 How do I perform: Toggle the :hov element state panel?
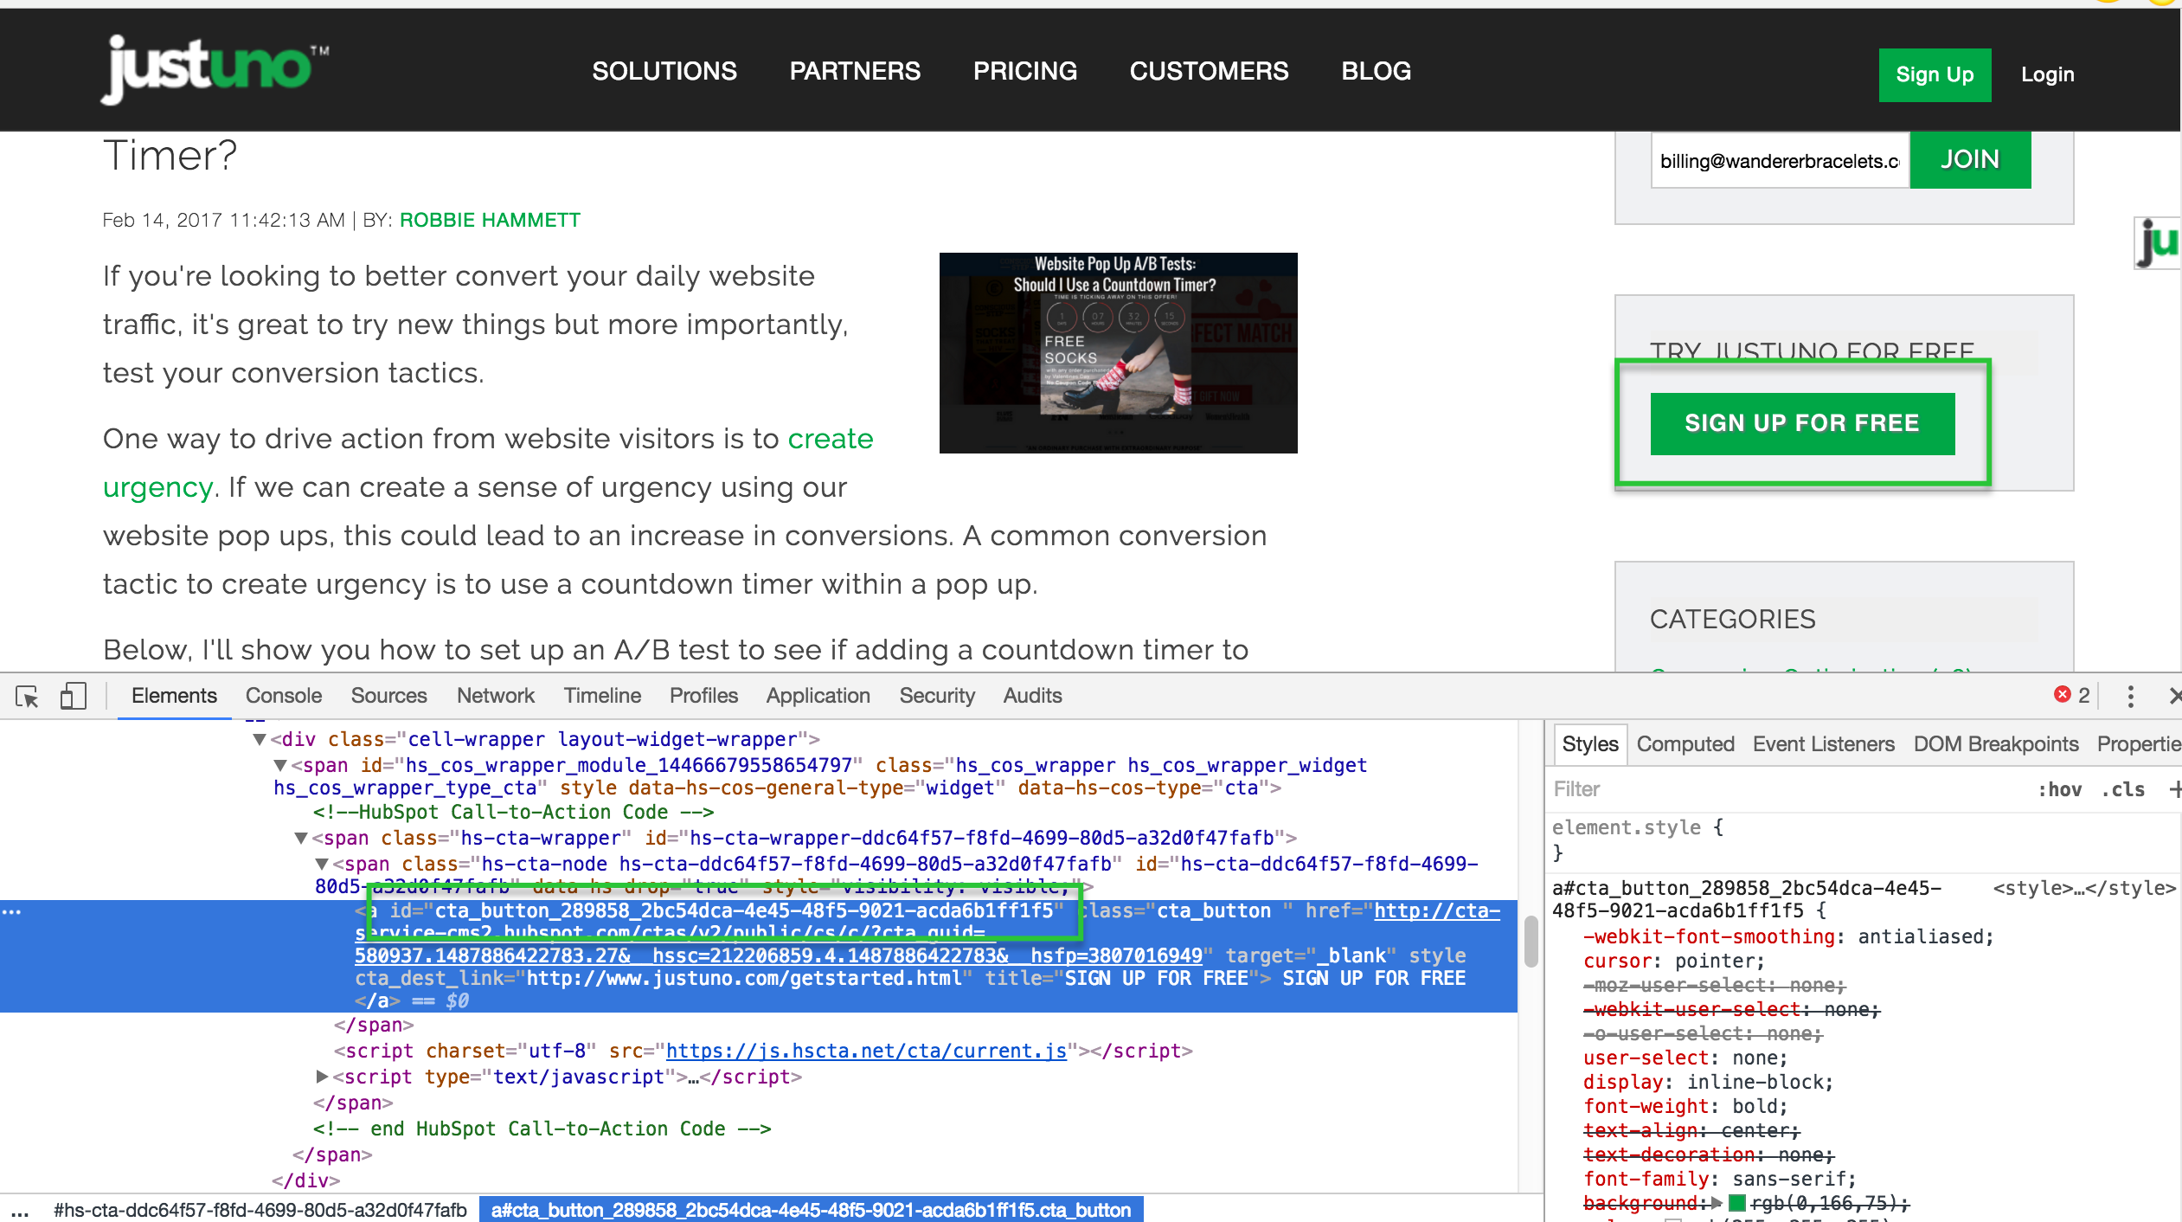click(x=2060, y=789)
